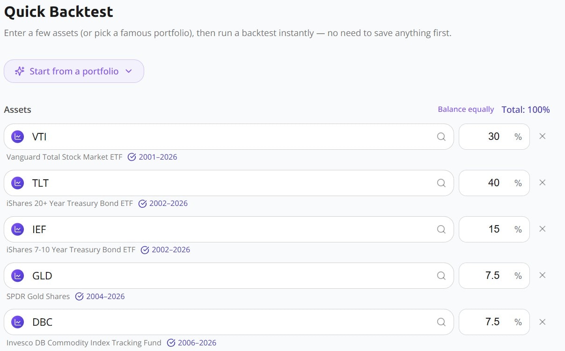The image size is (565, 351).
Task: Click the iShares 7-10 Year Treasury Bond ETF text
Action: pos(71,250)
